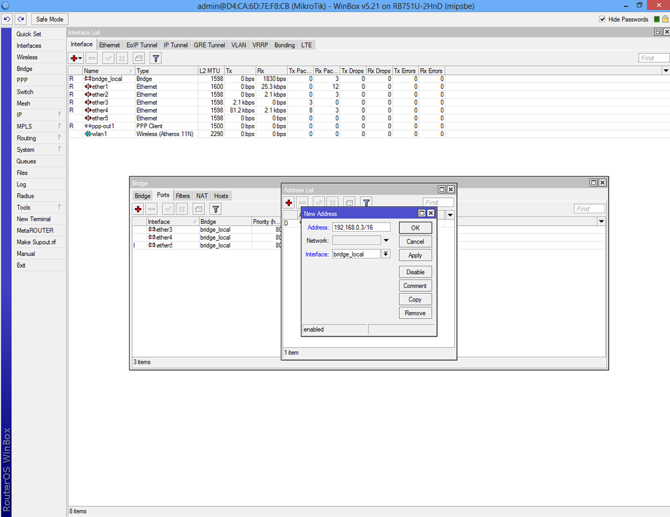Enable Safe Mode
The width and height of the screenshot is (670, 517).
(50, 19)
